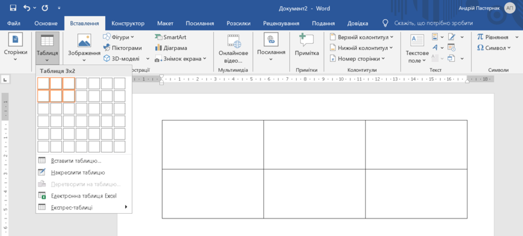
Task: Click the ruler tab selector icon
Action: [x=6, y=79]
